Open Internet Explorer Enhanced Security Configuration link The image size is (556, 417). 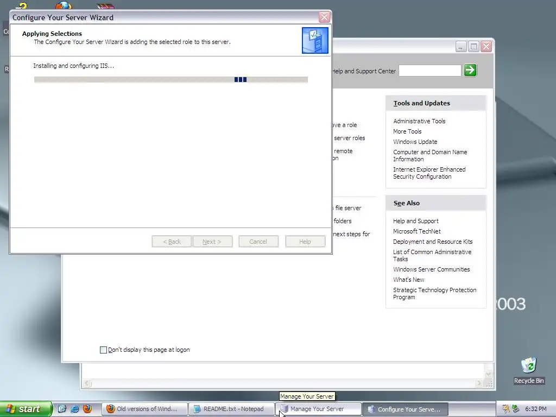[429, 173]
